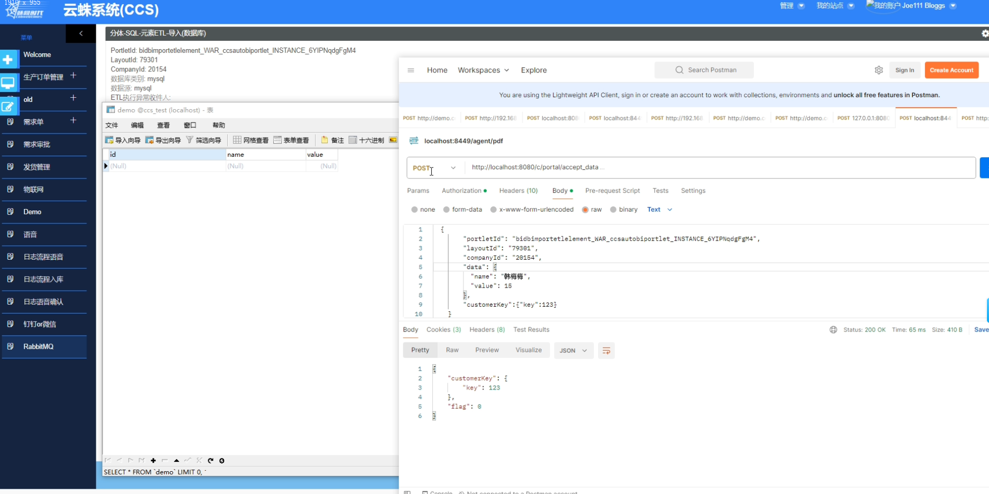The image size is (989, 494).
Task: Switch to the Raw response view
Action: [x=452, y=350]
